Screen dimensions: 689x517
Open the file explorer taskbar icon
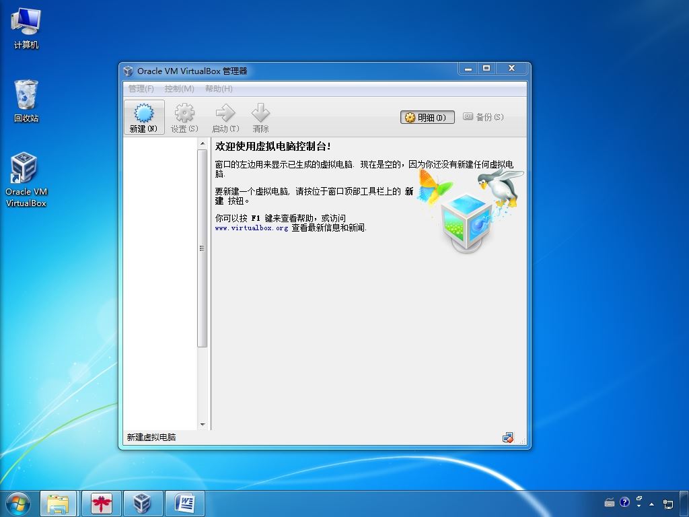[x=59, y=504]
